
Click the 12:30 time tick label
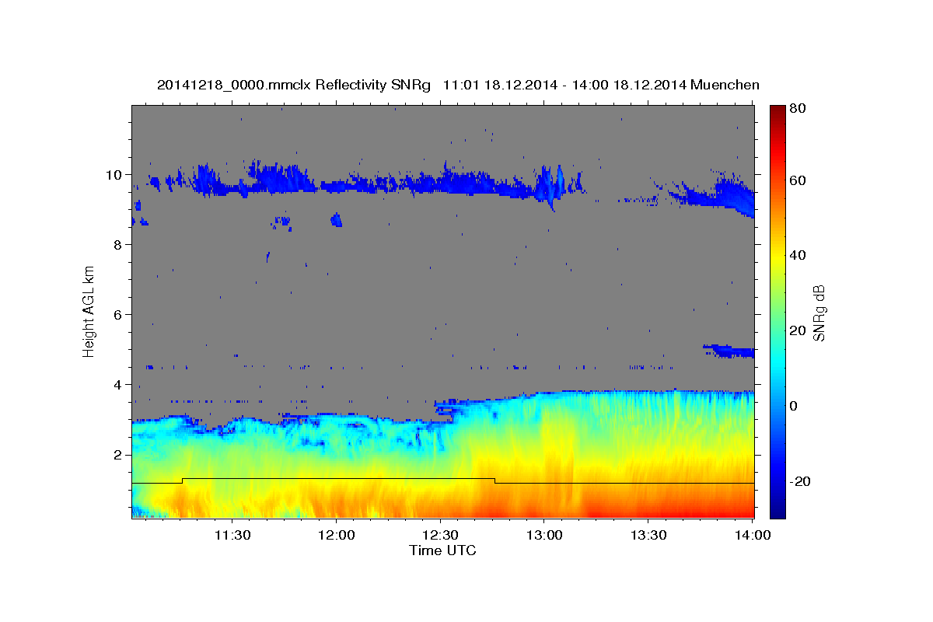[440, 535]
